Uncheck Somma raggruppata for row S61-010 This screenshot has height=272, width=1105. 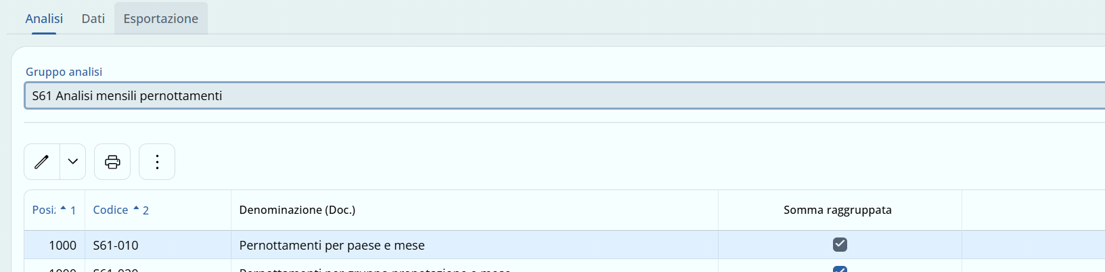point(840,244)
